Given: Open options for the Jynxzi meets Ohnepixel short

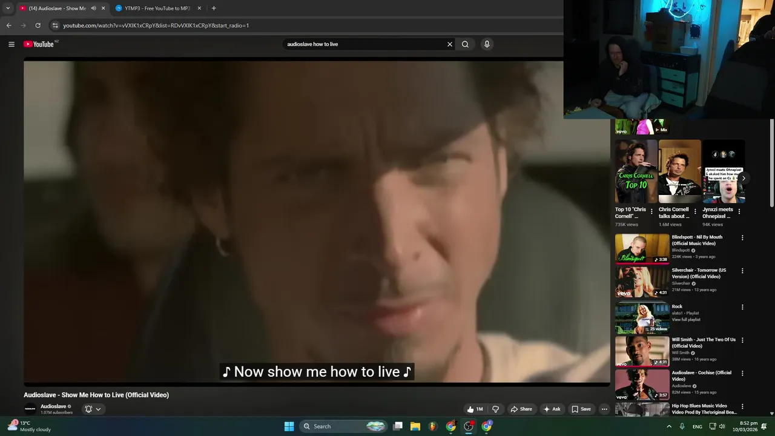Looking at the screenshot, I should (739, 212).
